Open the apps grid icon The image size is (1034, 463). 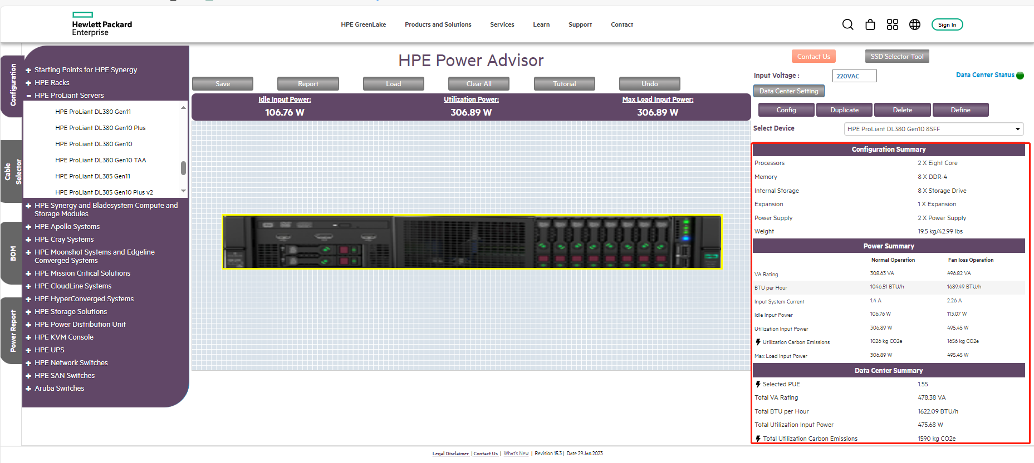893,24
